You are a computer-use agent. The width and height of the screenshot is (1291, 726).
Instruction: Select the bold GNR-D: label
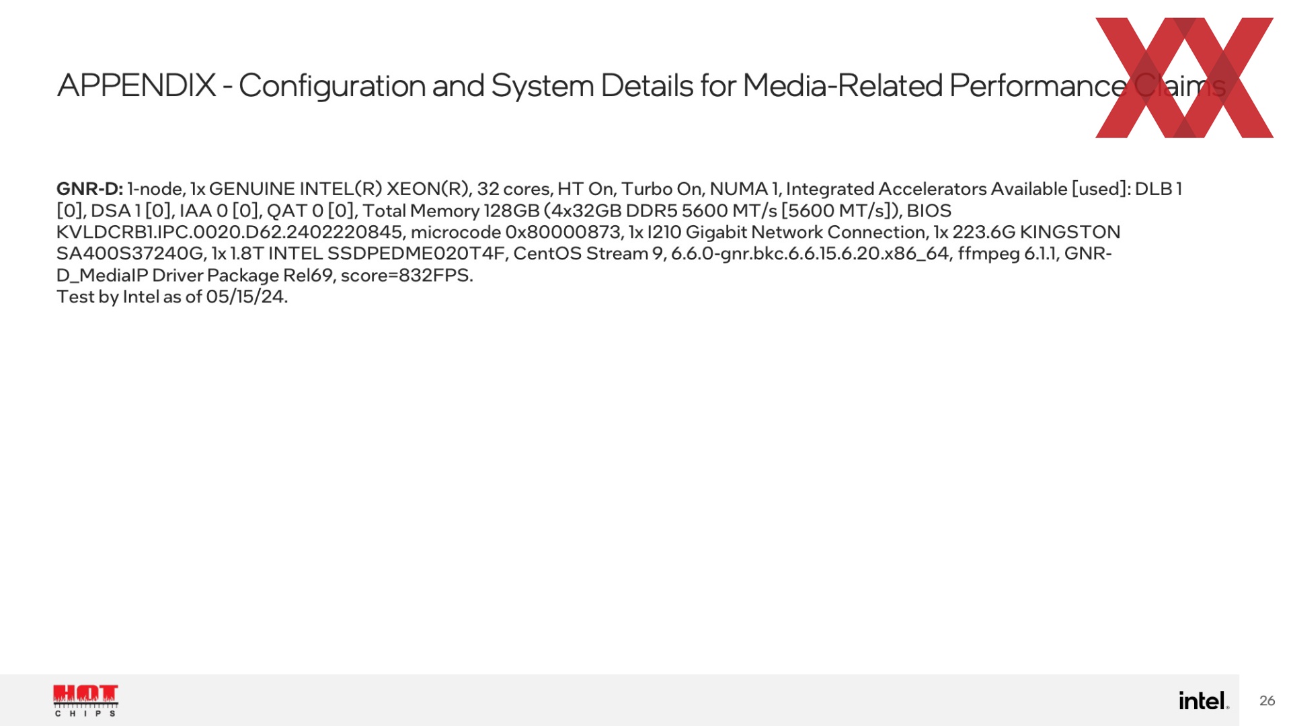click(89, 189)
